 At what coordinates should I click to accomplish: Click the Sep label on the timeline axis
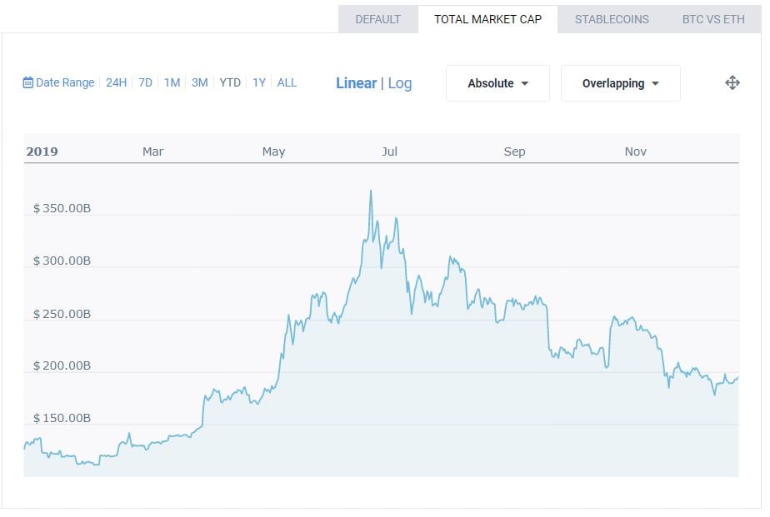coord(514,152)
